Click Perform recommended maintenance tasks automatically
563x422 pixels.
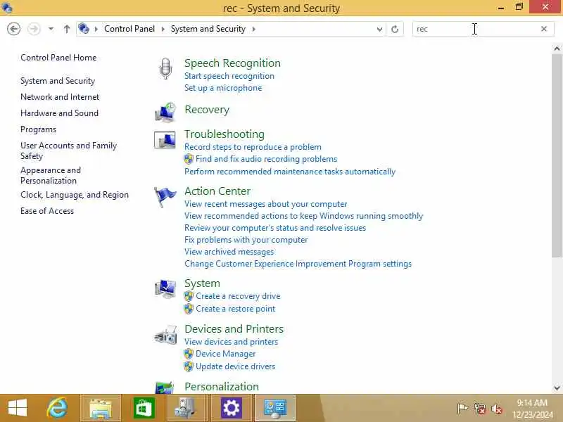pos(290,172)
